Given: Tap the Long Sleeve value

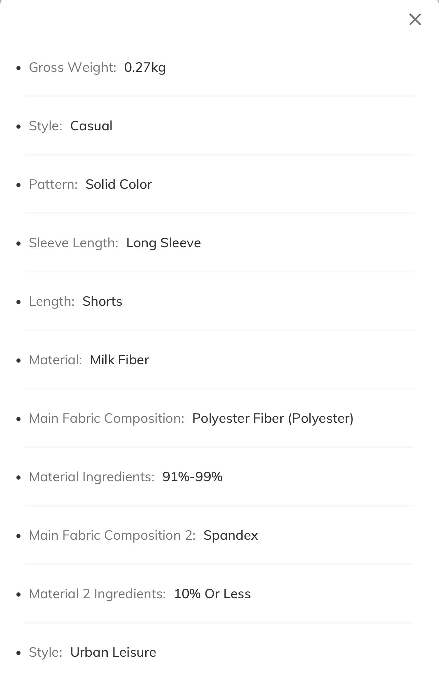Looking at the screenshot, I should coord(163,243).
